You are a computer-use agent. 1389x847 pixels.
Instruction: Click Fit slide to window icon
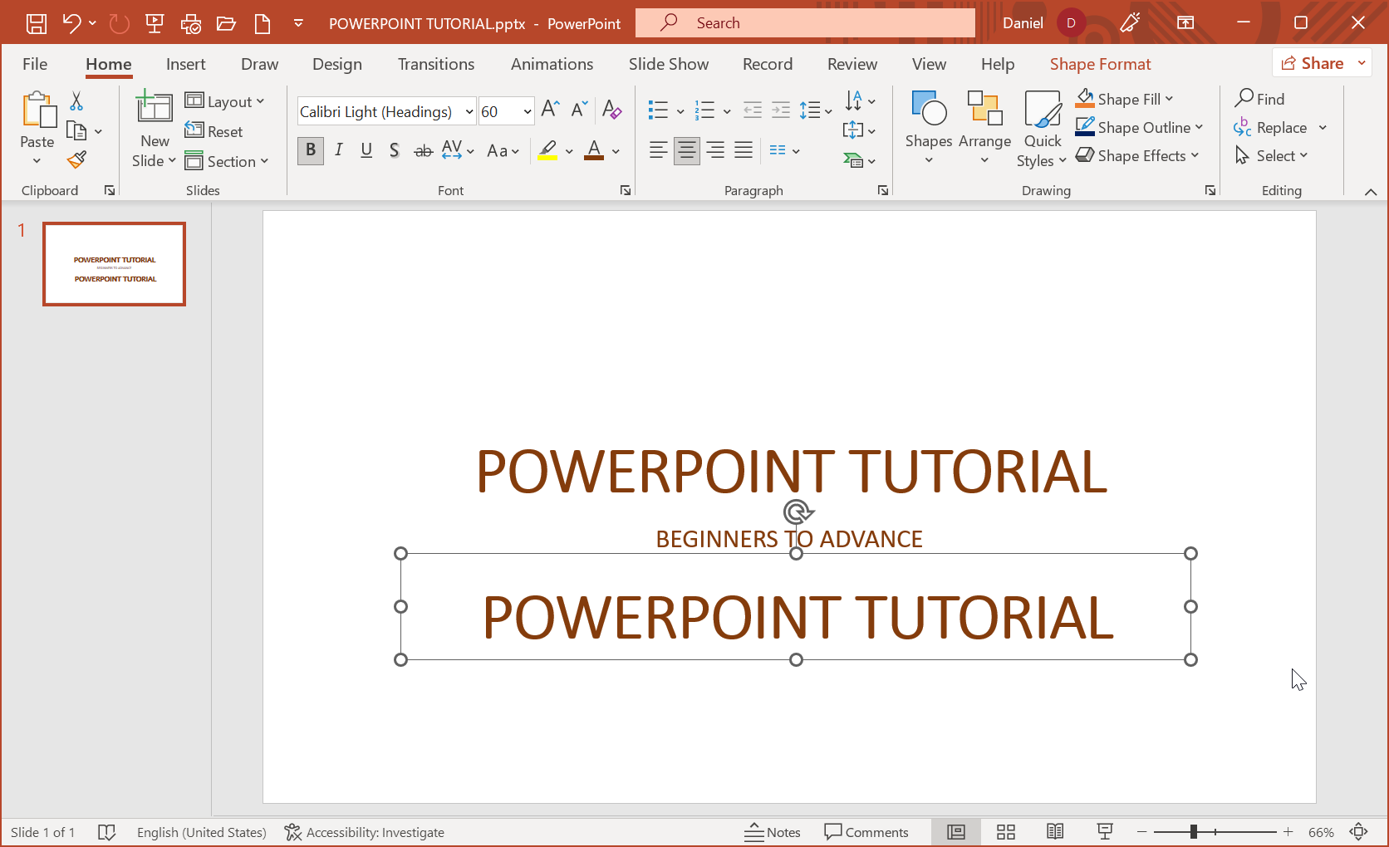tap(1358, 832)
